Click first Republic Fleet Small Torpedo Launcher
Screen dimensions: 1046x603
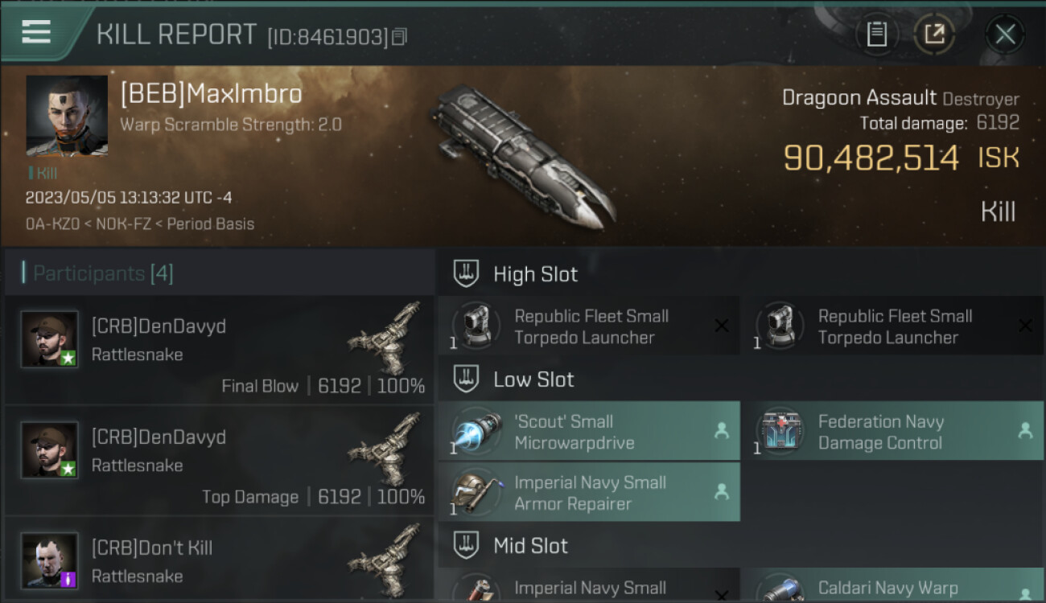[x=588, y=326]
